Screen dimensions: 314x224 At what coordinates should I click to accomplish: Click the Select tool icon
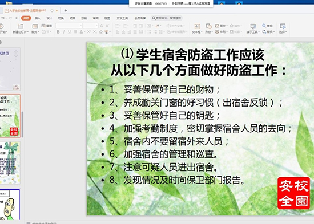(x=283, y=26)
